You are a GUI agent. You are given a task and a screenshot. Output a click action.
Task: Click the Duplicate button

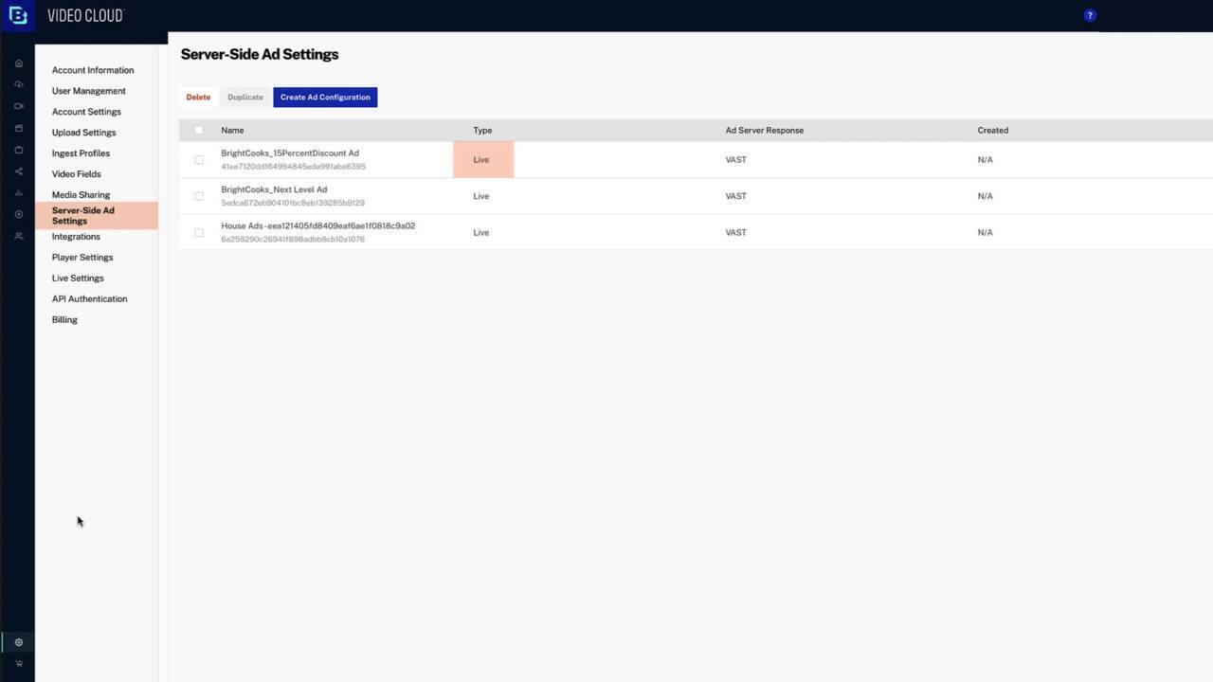point(245,98)
